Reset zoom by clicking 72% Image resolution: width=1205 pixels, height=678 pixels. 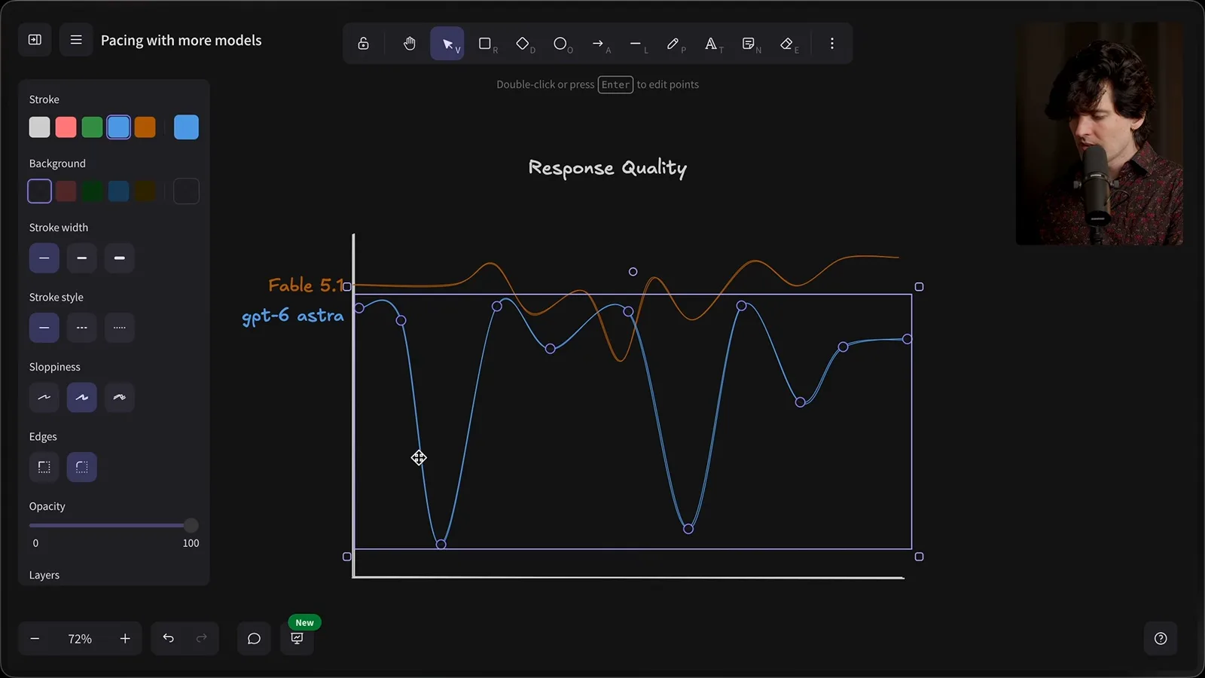80,639
